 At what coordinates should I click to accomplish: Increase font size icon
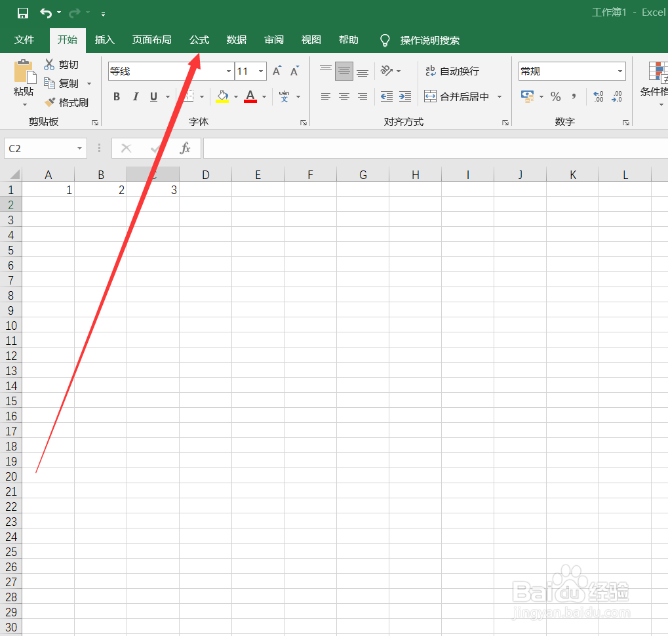277,71
